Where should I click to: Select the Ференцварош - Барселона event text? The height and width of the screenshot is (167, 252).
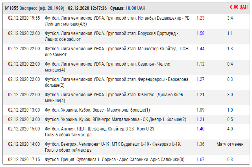click(117, 82)
